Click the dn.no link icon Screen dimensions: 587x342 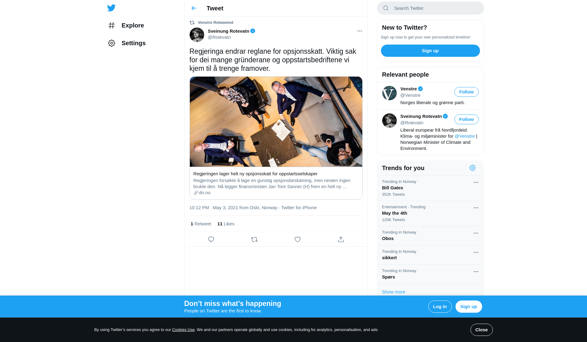point(196,193)
